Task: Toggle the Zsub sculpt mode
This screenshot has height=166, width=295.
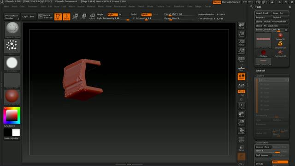Action: 146,14
